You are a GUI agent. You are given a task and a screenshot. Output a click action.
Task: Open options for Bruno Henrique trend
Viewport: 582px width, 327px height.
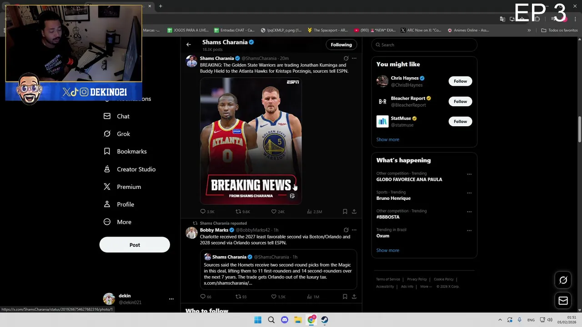(469, 193)
